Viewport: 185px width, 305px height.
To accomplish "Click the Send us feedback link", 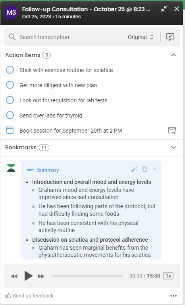I will coord(33,296).
